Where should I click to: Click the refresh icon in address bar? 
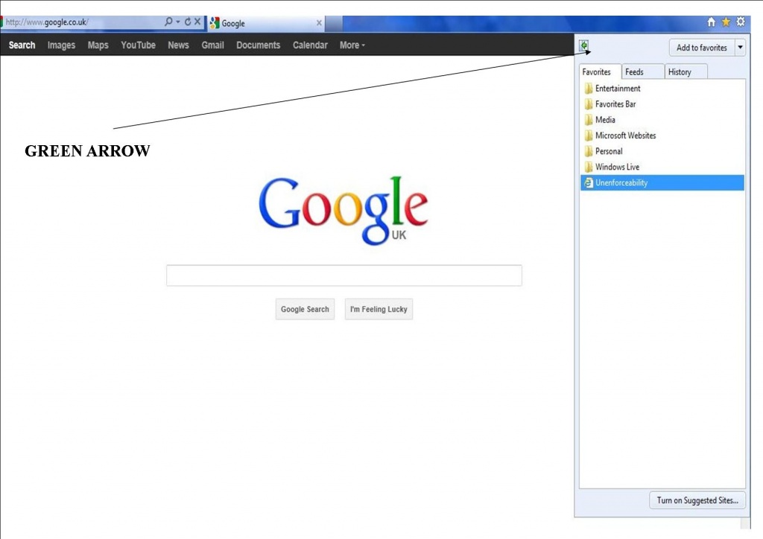(x=187, y=22)
